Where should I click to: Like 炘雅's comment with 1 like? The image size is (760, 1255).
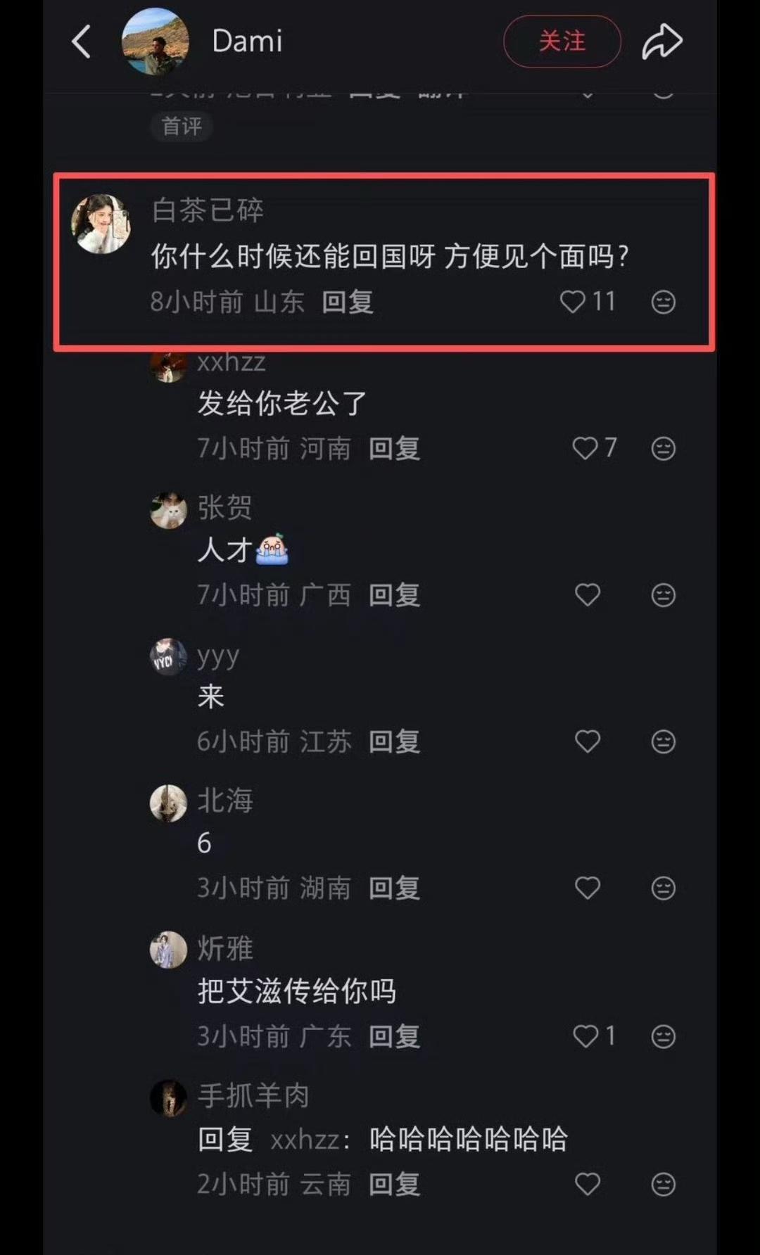[x=585, y=1036]
